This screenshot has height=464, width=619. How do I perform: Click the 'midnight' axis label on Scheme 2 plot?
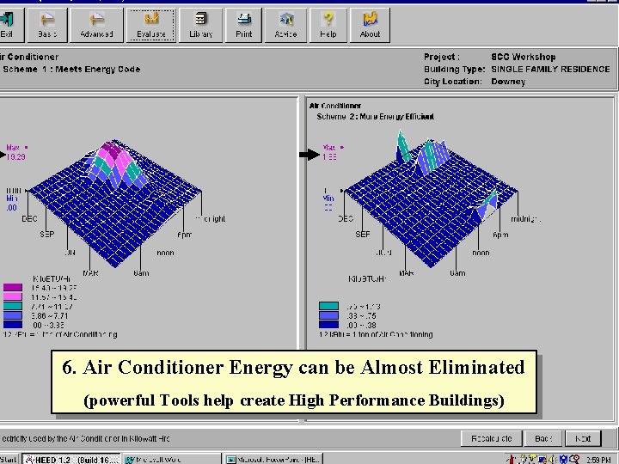coord(526,219)
